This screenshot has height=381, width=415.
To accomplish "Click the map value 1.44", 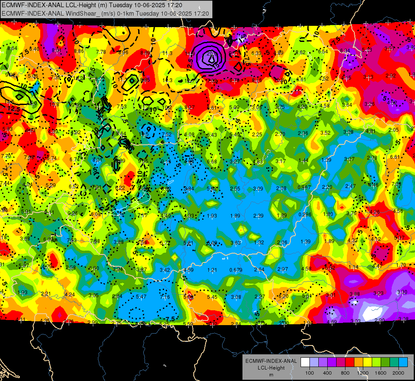I will click(304, 160).
